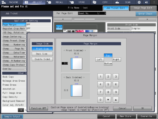Open the Register Crop Mark setting
The width and height of the screenshot is (158, 119).
tap(14, 29)
